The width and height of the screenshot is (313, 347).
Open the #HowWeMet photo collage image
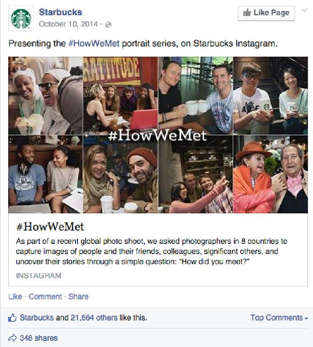pyautogui.click(x=158, y=135)
